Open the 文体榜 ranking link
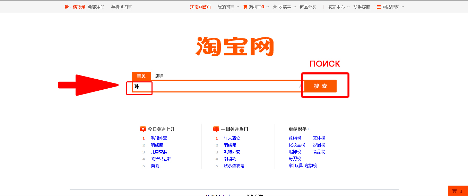The image size is (468, 196). (x=319, y=138)
